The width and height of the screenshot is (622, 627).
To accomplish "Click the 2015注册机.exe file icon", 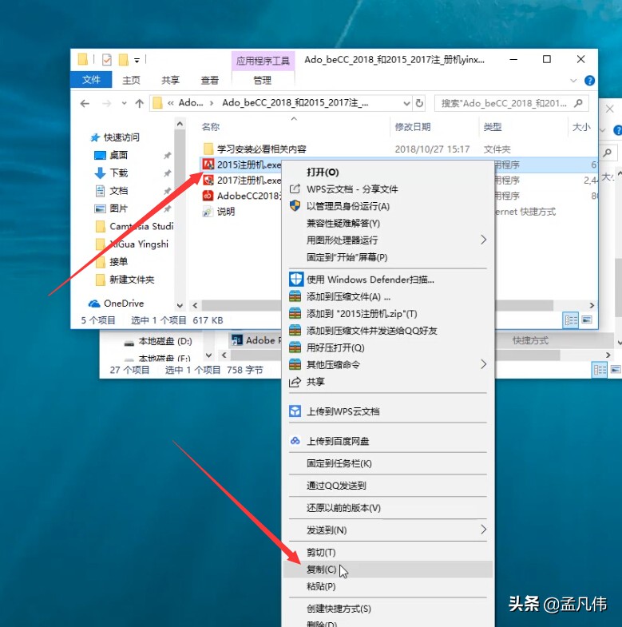I will click(208, 165).
